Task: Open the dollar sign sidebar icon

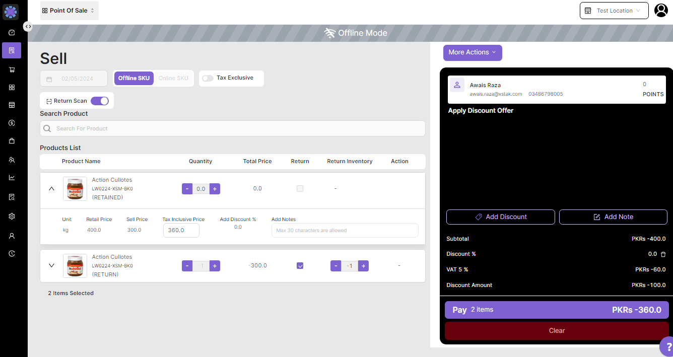Action: pyautogui.click(x=12, y=123)
